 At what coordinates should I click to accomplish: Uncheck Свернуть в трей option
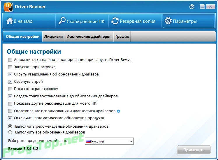[10, 82]
